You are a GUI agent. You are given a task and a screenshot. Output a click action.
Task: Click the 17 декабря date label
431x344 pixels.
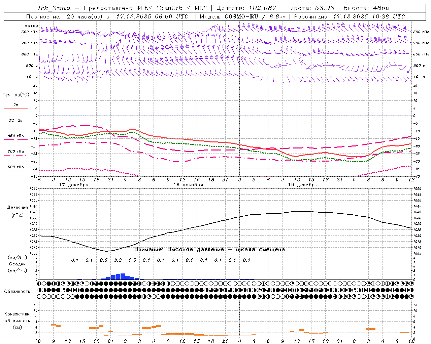point(74,185)
